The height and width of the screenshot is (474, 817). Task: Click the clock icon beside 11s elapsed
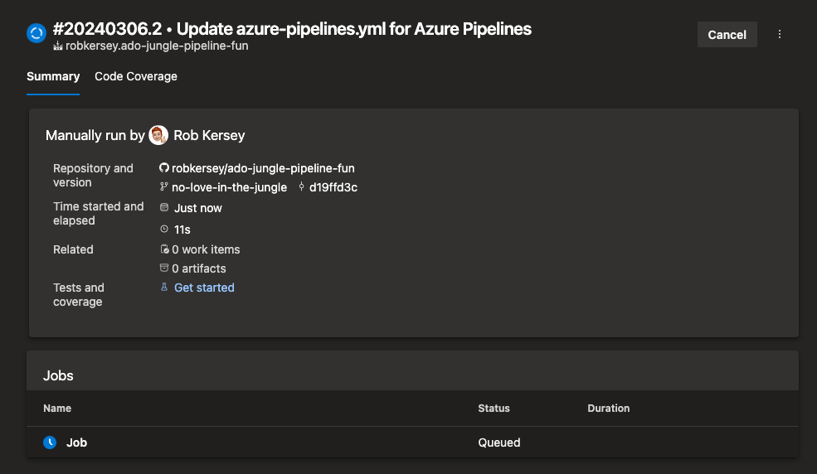[x=164, y=229]
